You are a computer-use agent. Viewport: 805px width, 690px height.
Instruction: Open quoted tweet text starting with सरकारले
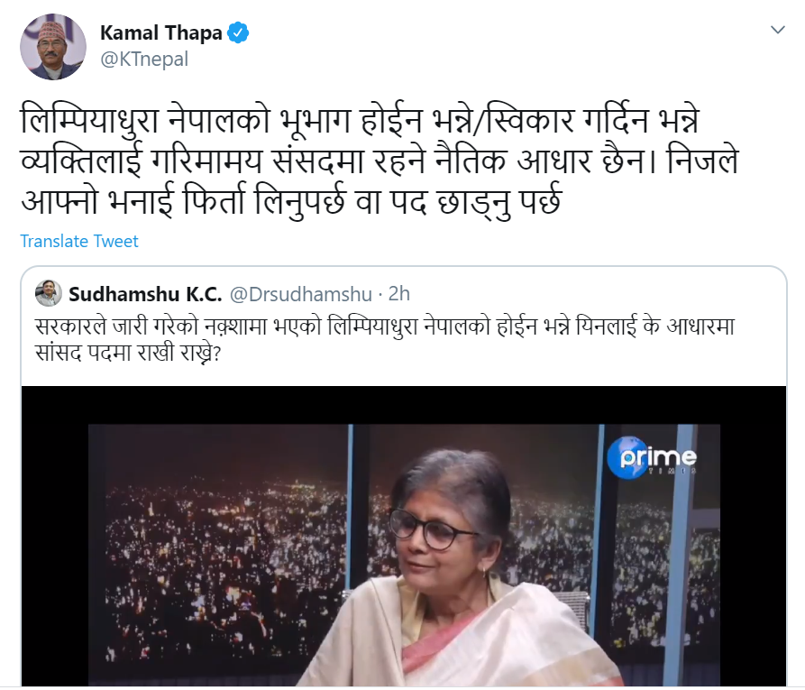coord(385,327)
